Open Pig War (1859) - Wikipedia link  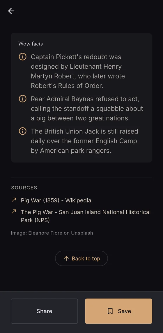pos(56,200)
